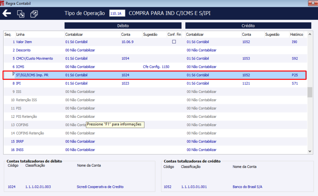The height and width of the screenshot is (196, 318).
Task: Select the PIS Retenção row
Action: 155,117
